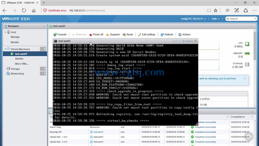
Task: Open More VMs... entry
Action: click(22, 64)
